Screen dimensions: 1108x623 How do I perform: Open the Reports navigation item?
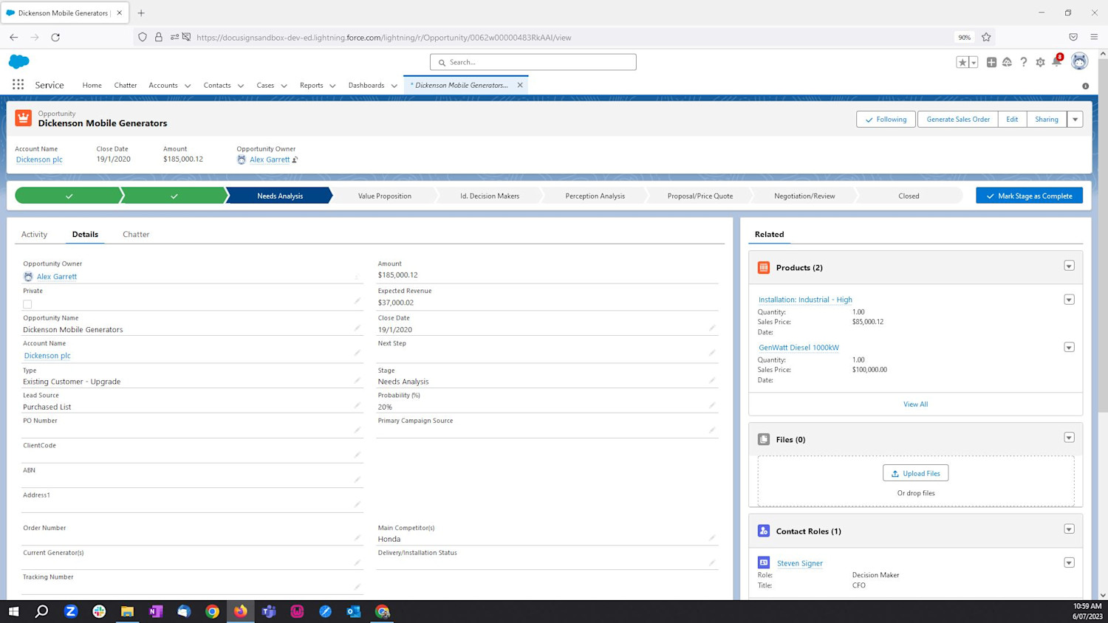click(x=311, y=85)
